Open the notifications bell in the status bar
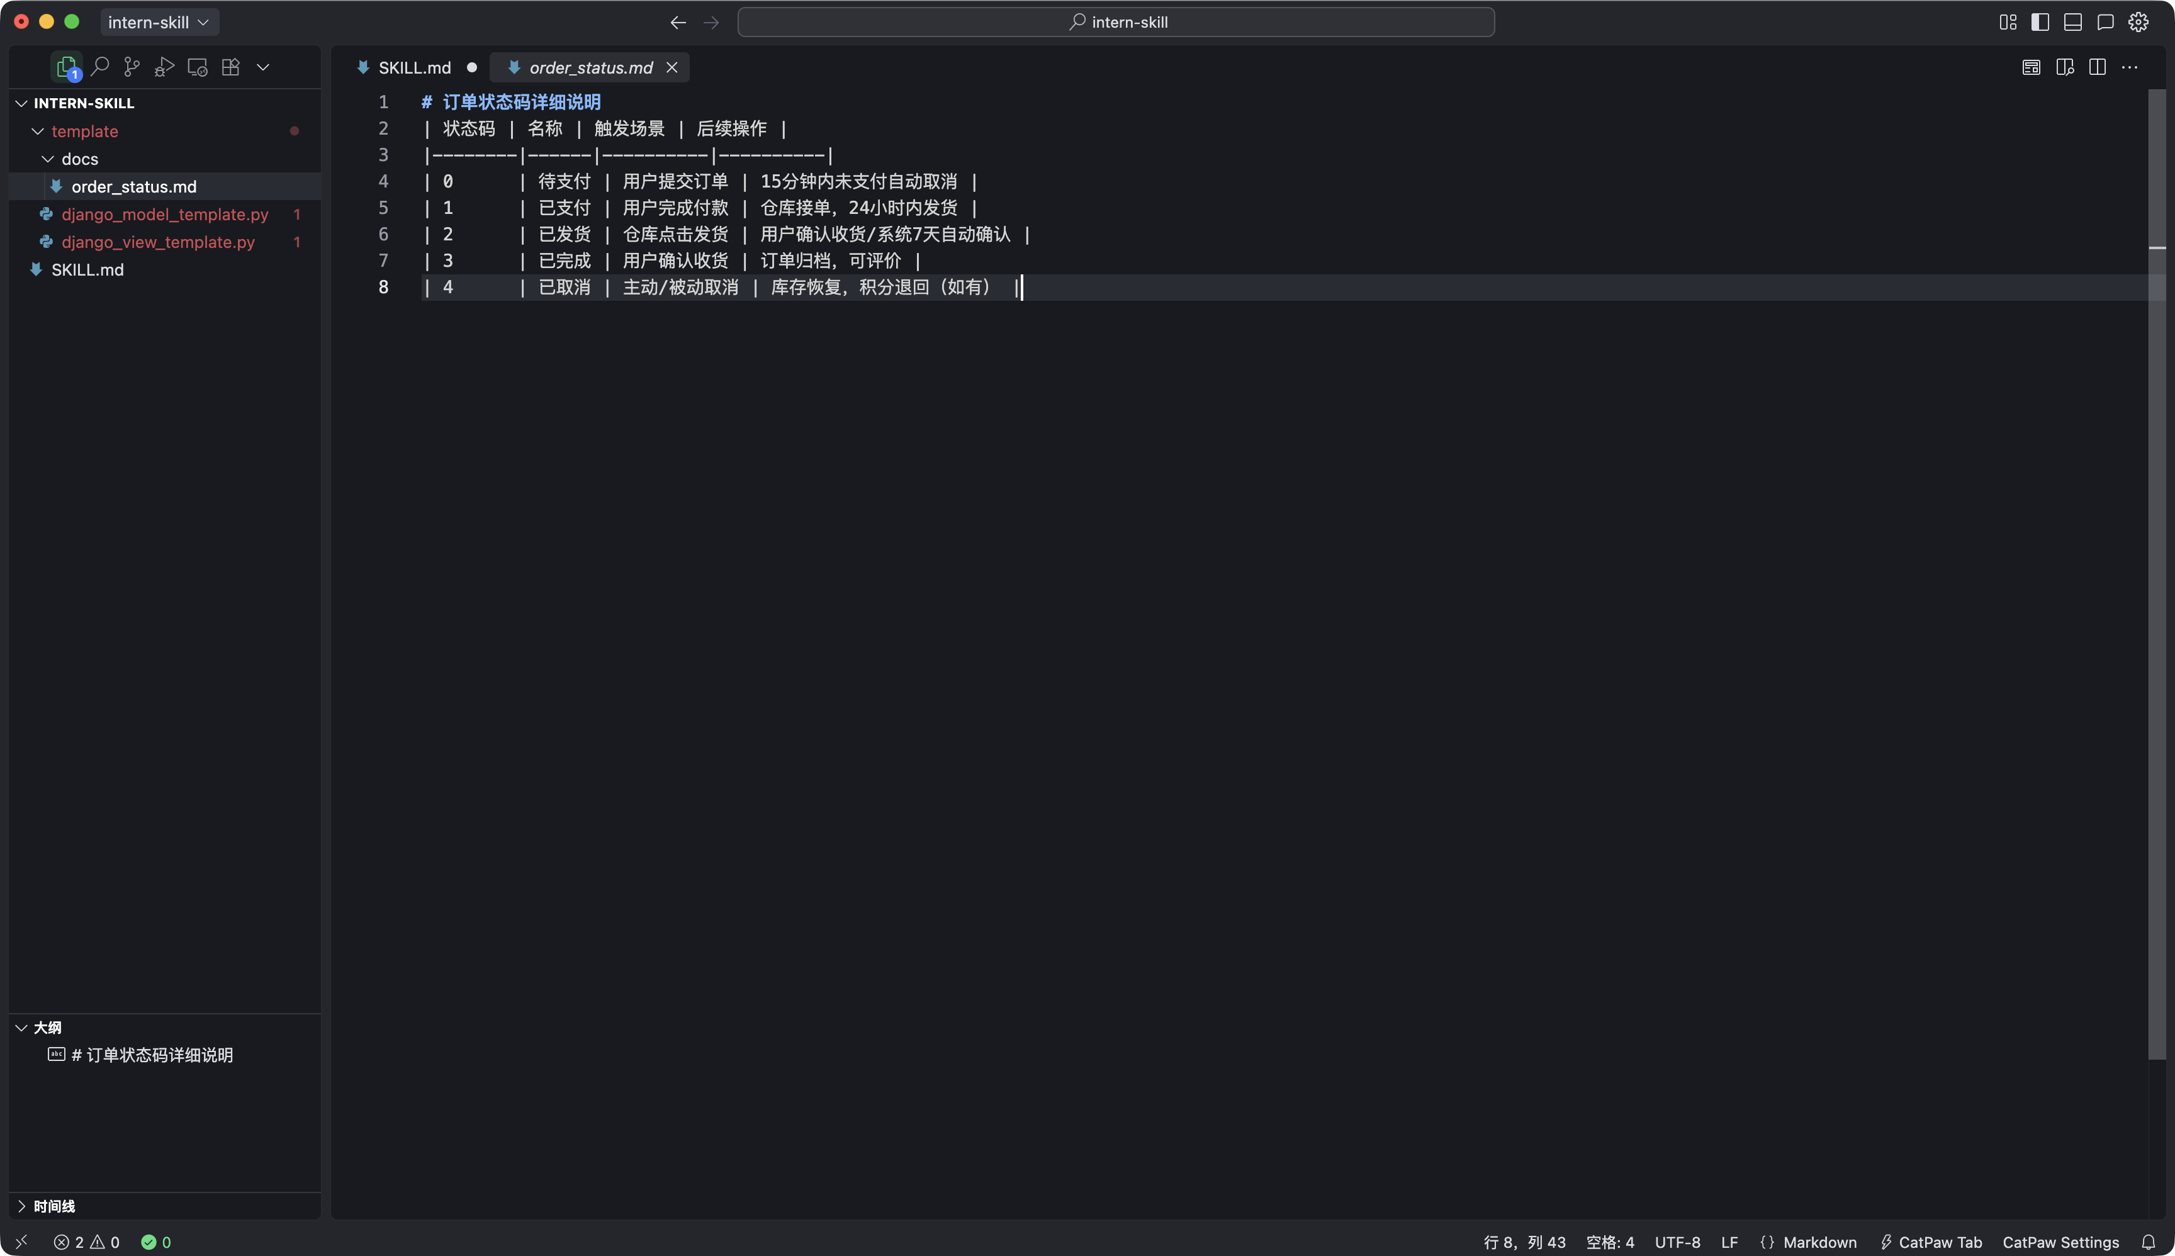Screen dimensions: 2175x1256 2149,1242
